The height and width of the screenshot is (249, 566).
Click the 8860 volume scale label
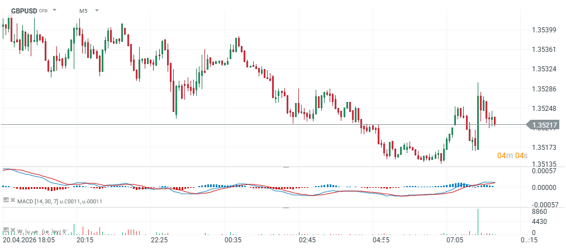click(x=541, y=212)
